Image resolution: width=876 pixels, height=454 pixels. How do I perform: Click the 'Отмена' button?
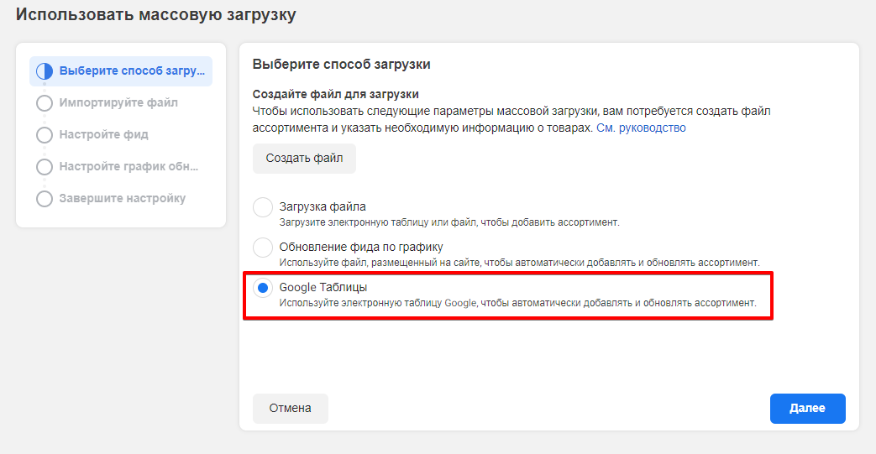(x=290, y=408)
